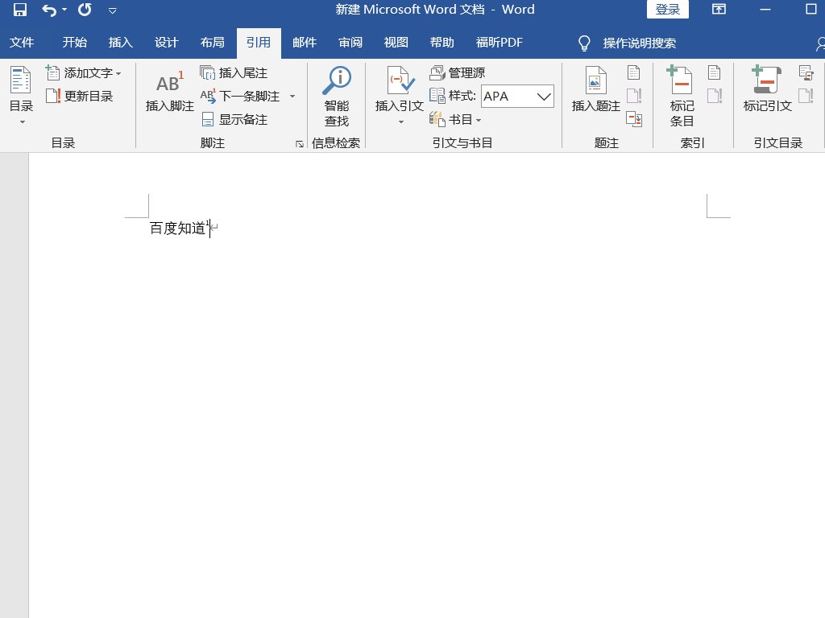The height and width of the screenshot is (618, 825).
Task: Open the 福昕PDF ribbon tab
Action: click(500, 43)
